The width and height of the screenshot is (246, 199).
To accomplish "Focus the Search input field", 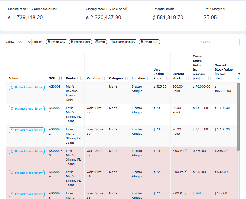I will 219,42.
